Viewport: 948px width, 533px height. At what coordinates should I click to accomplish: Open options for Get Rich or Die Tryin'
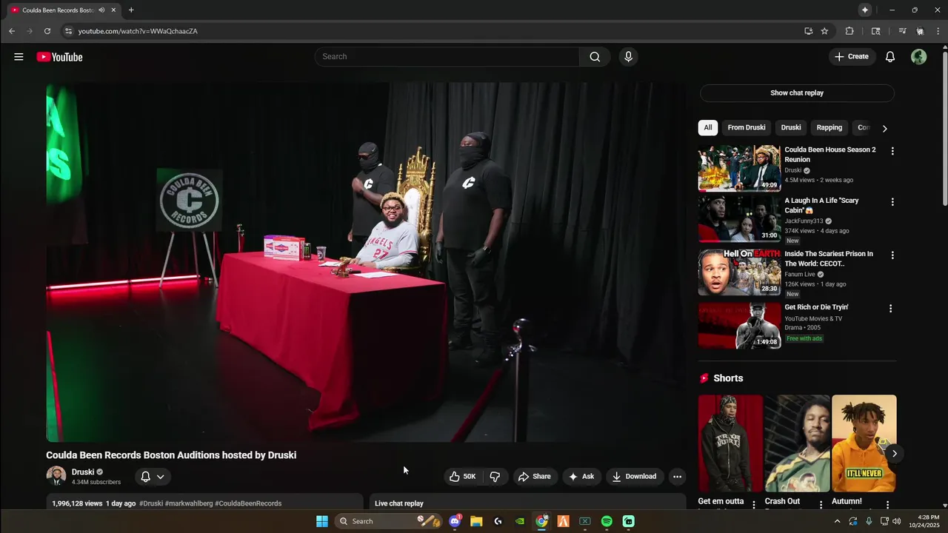coord(890,309)
